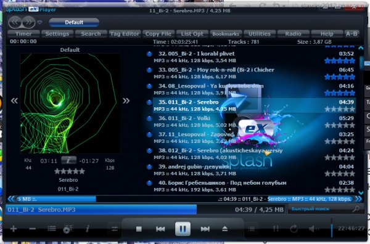Select track 34. 08_Lesopoval

tap(253, 89)
